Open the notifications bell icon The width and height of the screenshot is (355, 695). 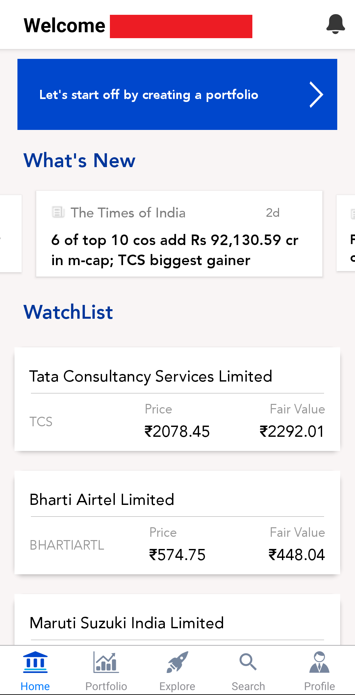(x=335, y=24)
